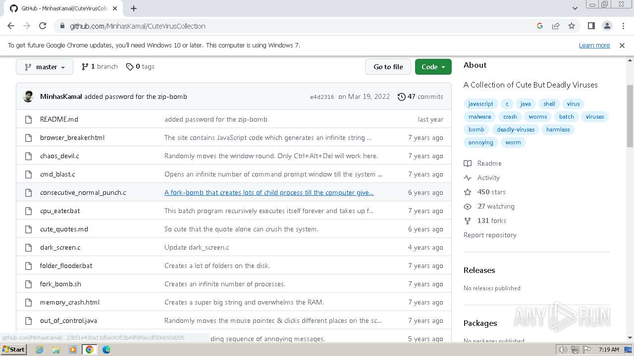
Task: Click the star icon next to 450 stars
Action: (x=468, y=192)
